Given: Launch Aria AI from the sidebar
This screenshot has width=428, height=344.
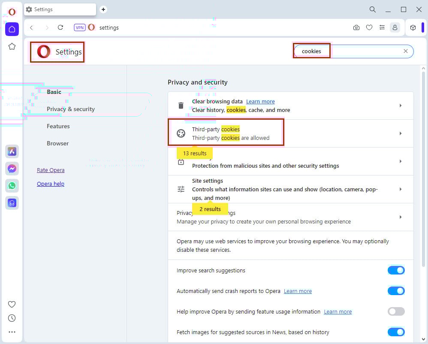Looking at the screenshot, I should (x=12, y=151).
